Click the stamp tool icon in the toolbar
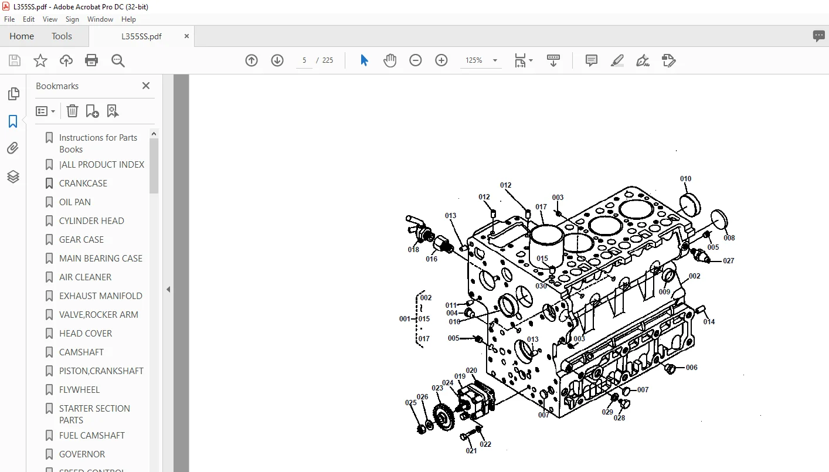 tap(668, 60)
